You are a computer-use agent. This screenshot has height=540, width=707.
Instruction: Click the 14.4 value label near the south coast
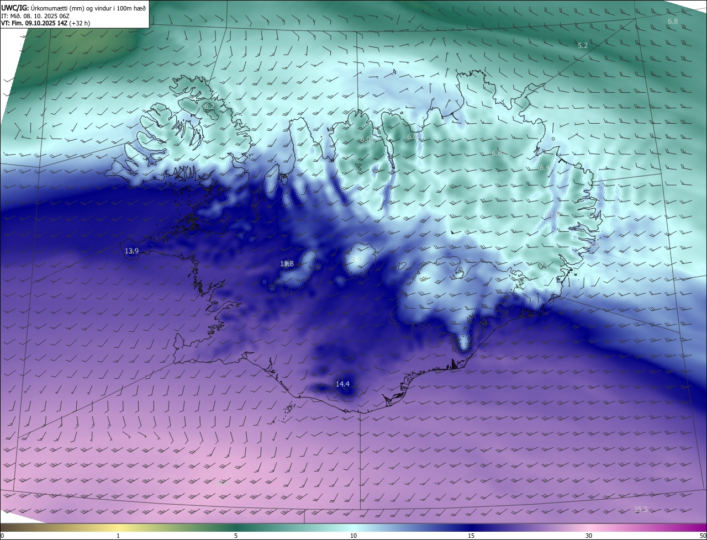click(x=342, y=384)
